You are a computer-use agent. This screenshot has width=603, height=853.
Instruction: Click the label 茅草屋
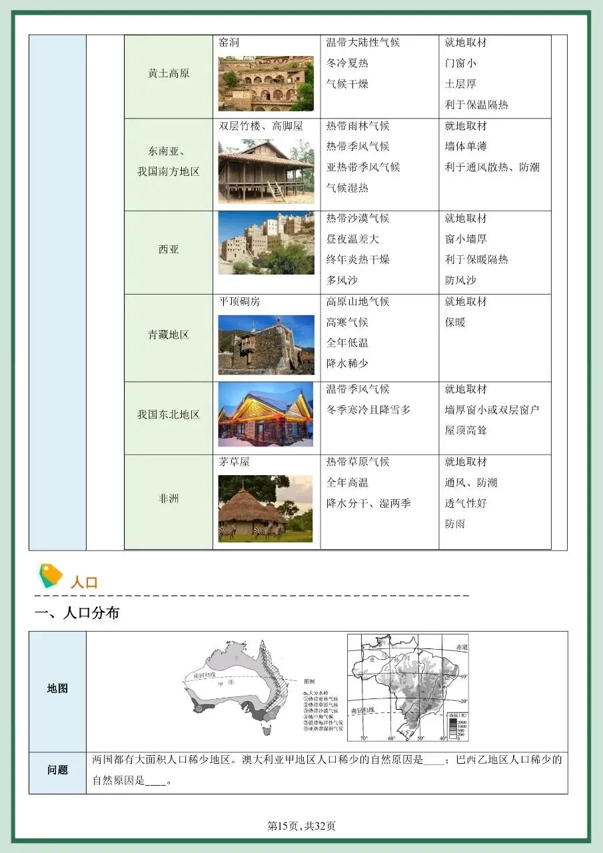click(x=235, y=462)
